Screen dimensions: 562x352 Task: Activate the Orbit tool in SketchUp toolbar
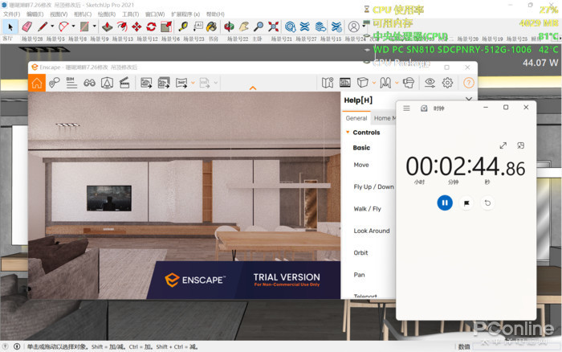point(229,27)
